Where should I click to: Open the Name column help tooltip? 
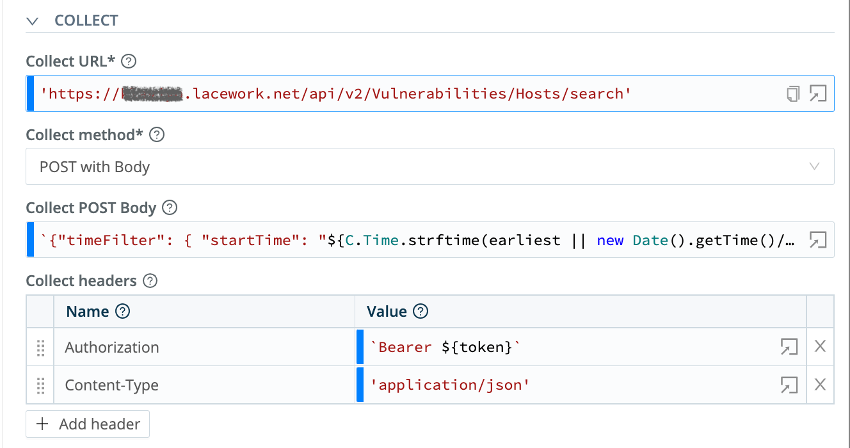(x=124, y=311)
